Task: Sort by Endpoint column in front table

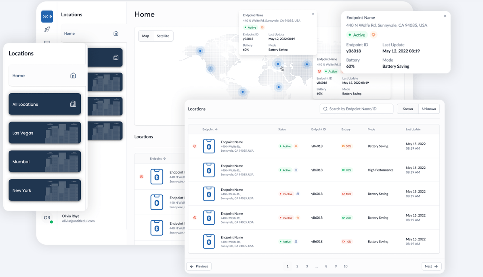Action: 210,129
